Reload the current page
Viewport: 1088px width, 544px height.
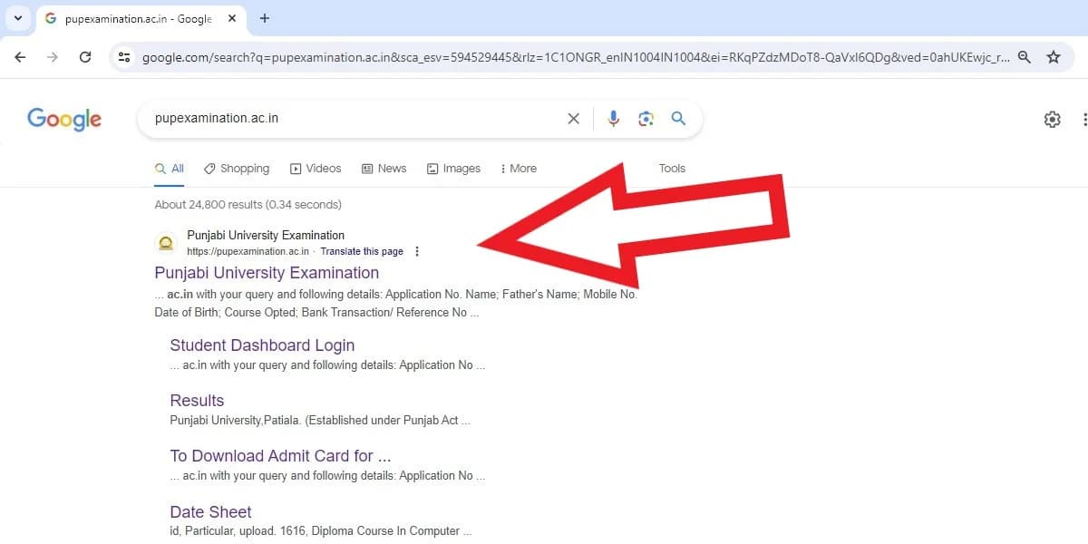pyautogui.click(x=85, y=57)
